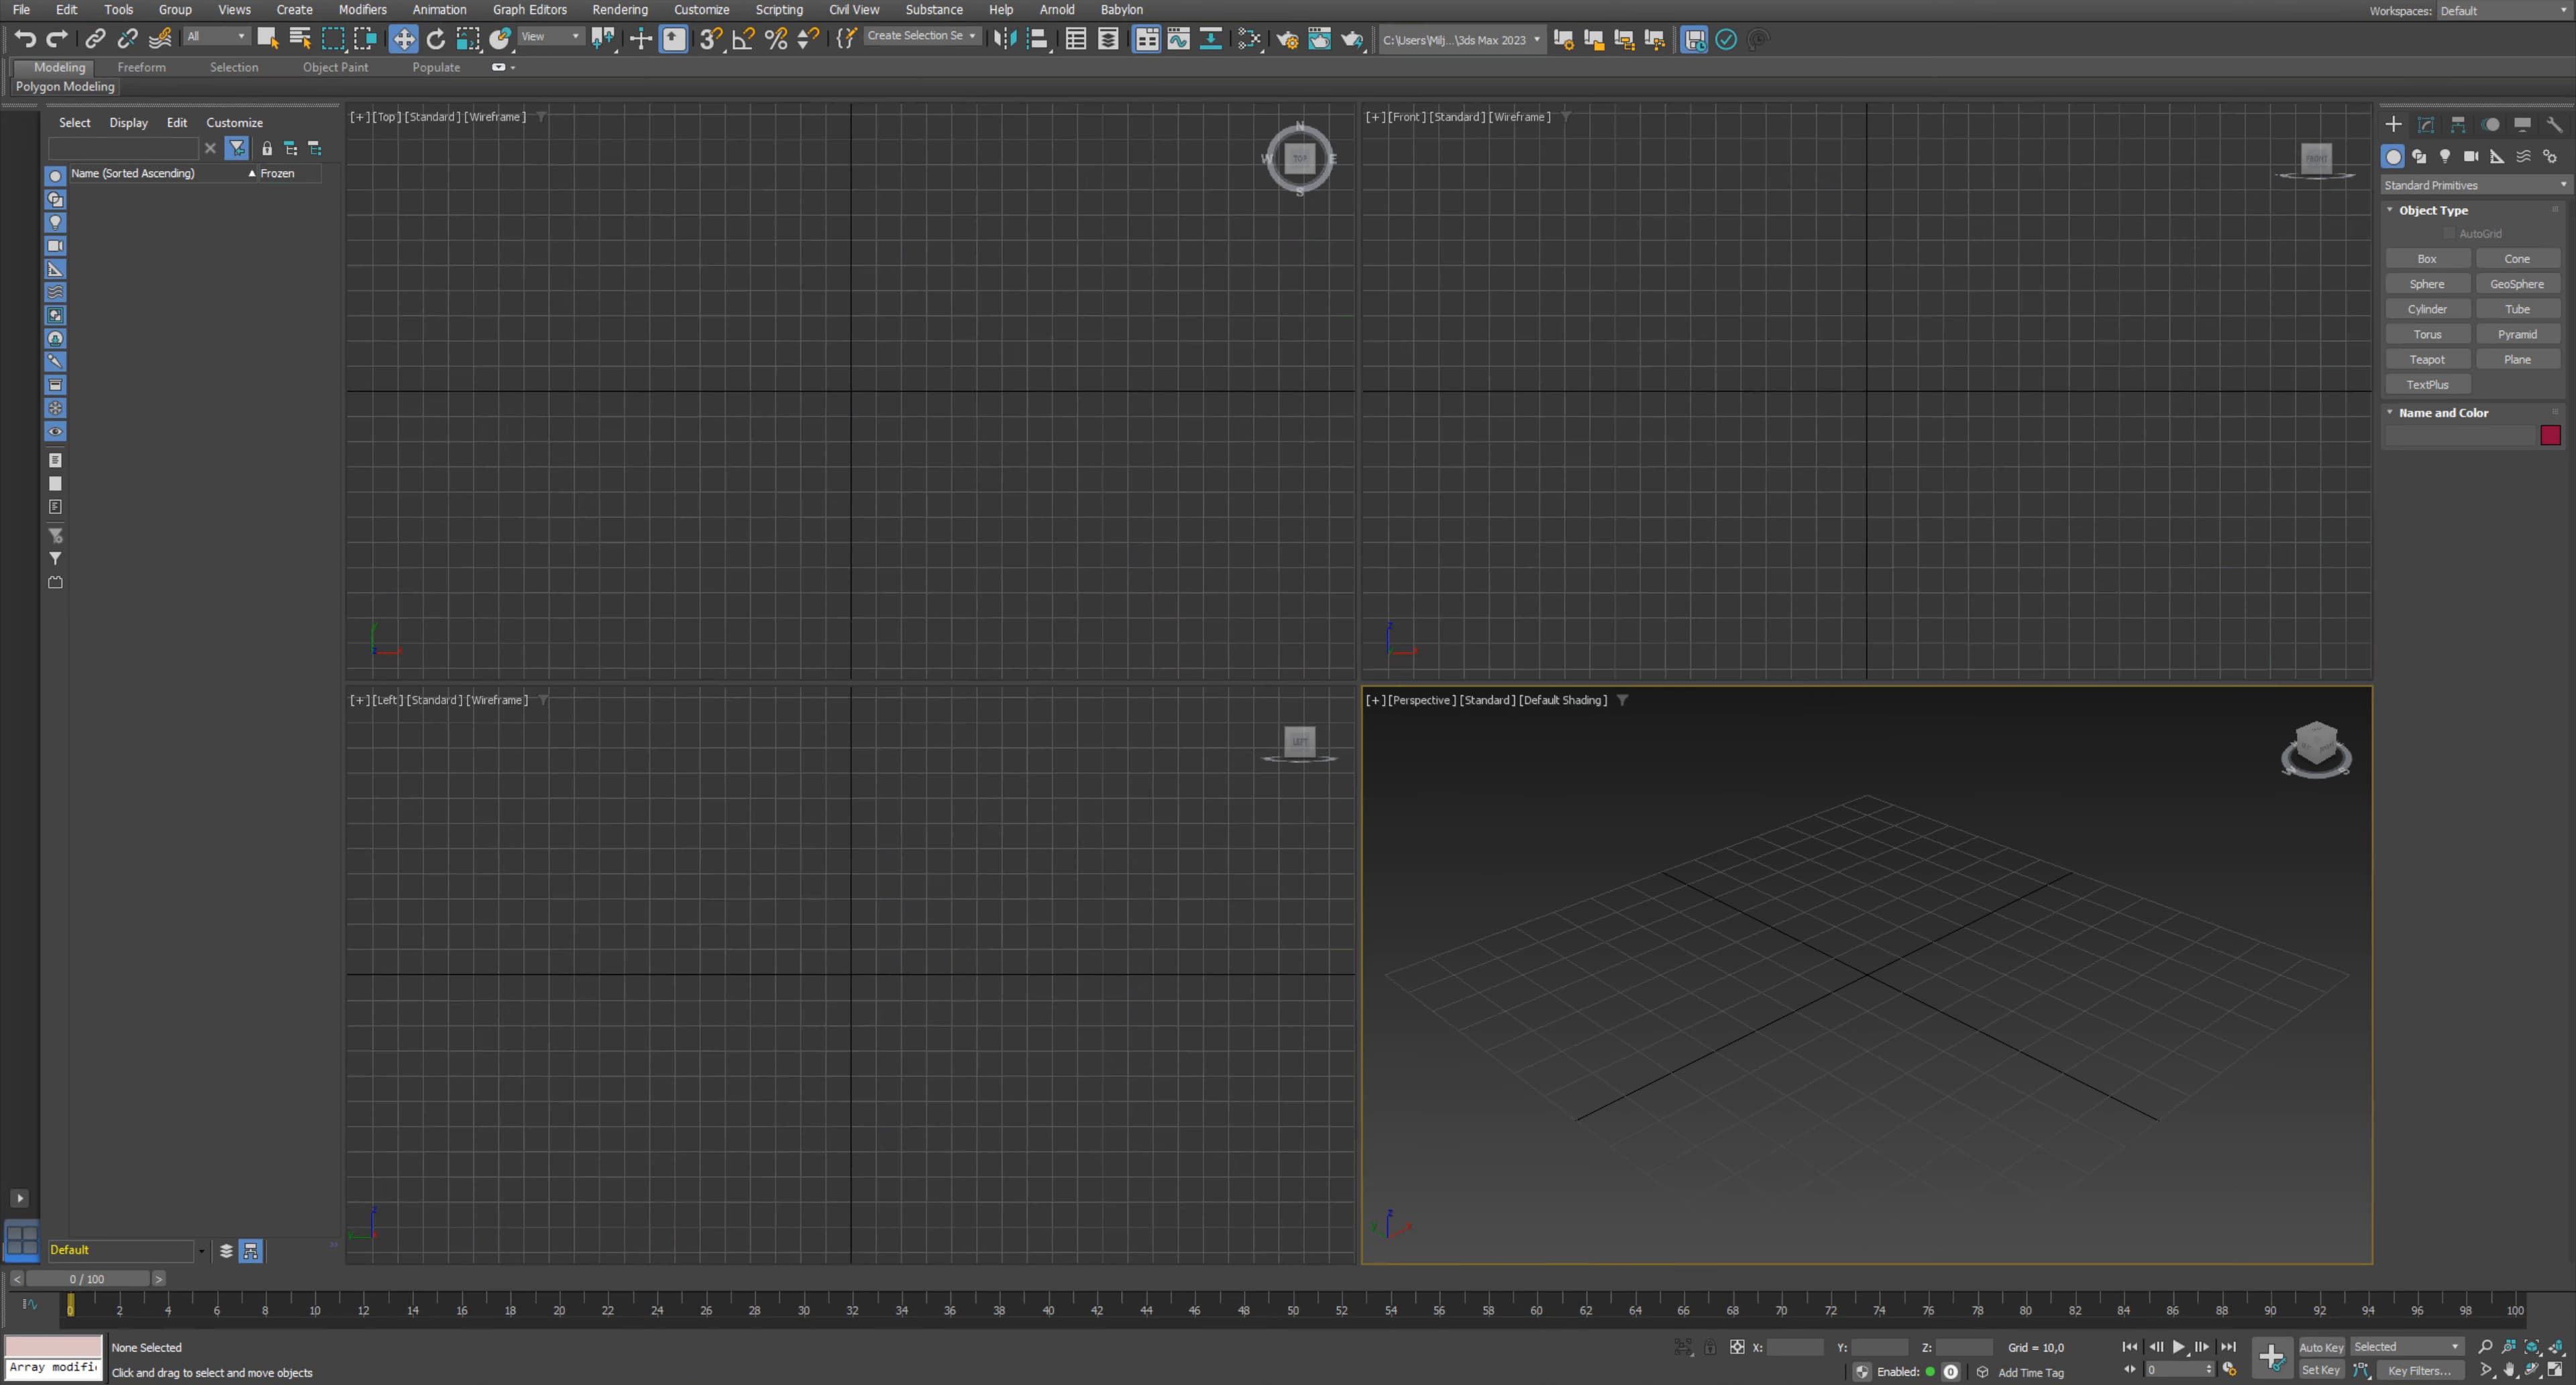2576x1385 pixels.
Task: Open the Standard Primitives dropdown
Action: (2474, 185)
